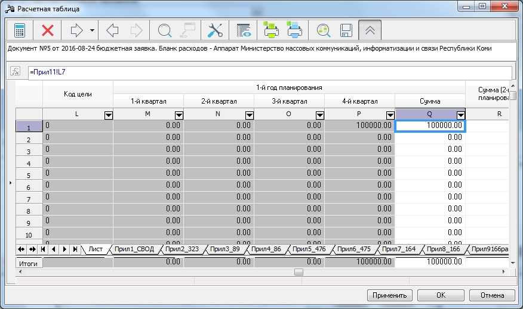Open the dropdown arrow beside the right arrow

click(x=92, y=30)
